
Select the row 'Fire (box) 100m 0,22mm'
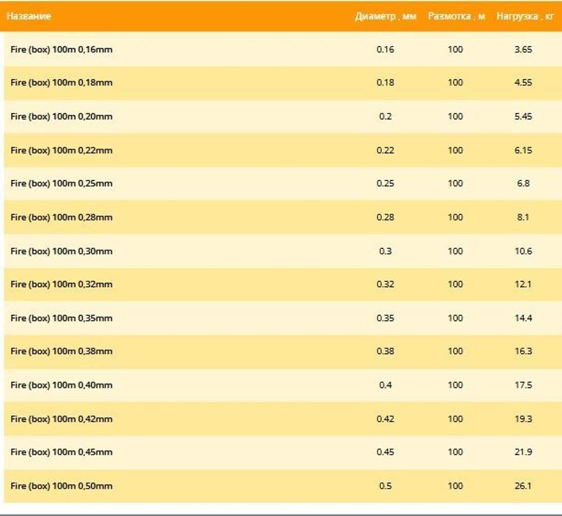coord(283,150)
